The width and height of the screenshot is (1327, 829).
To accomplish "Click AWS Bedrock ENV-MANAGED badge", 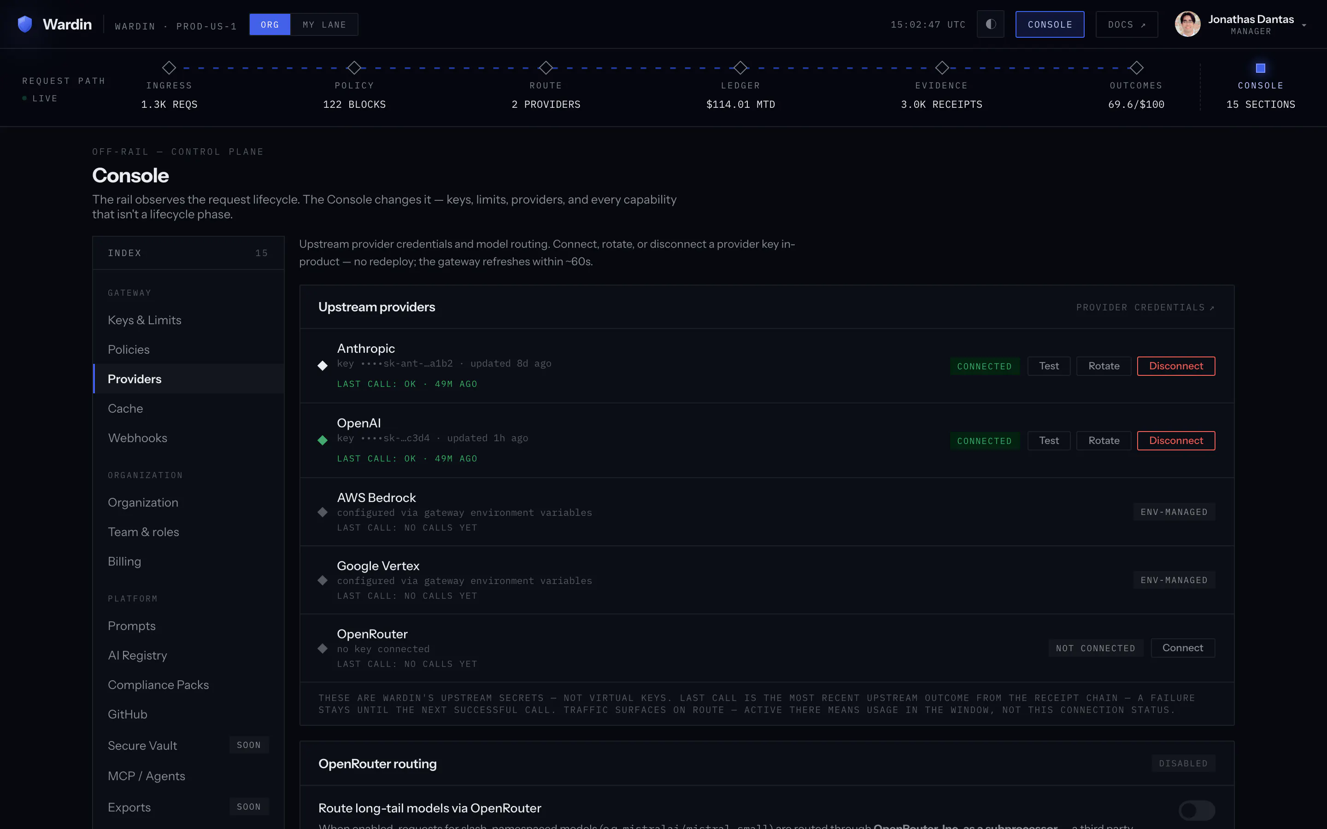I will click(1174, 512).
